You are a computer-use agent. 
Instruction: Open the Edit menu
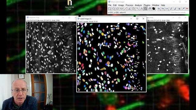(115, 5)
